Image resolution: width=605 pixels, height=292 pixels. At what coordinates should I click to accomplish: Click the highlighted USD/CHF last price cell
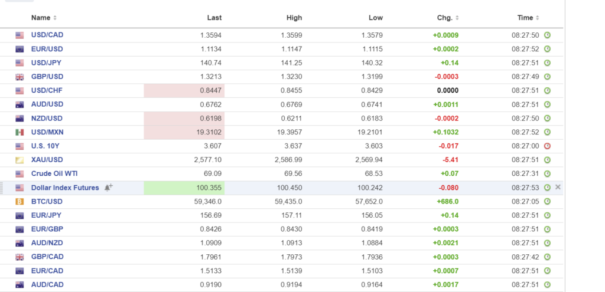(184, 90)
